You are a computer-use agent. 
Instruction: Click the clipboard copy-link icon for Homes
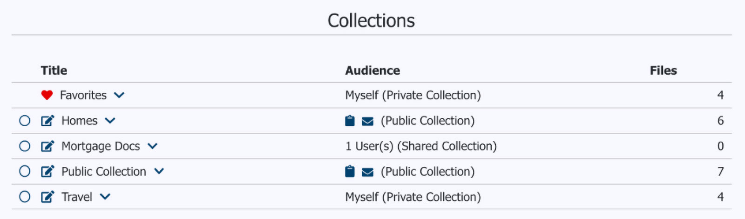coord(350,121)
